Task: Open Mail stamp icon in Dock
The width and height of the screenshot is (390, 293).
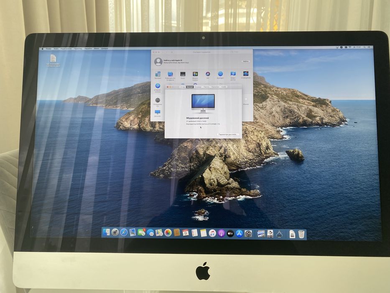Action: (133, 232)
